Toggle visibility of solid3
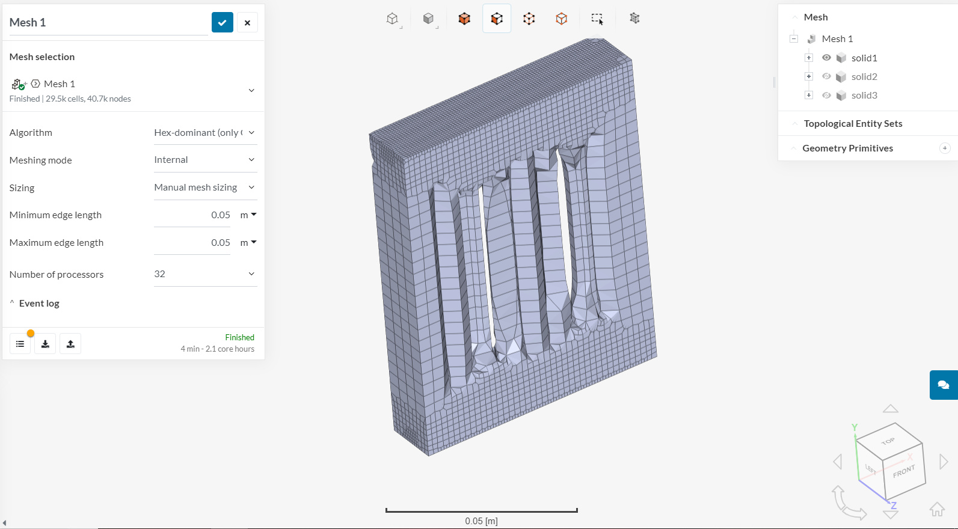Screen dimensions: 958x529 (x=826, y=95)
